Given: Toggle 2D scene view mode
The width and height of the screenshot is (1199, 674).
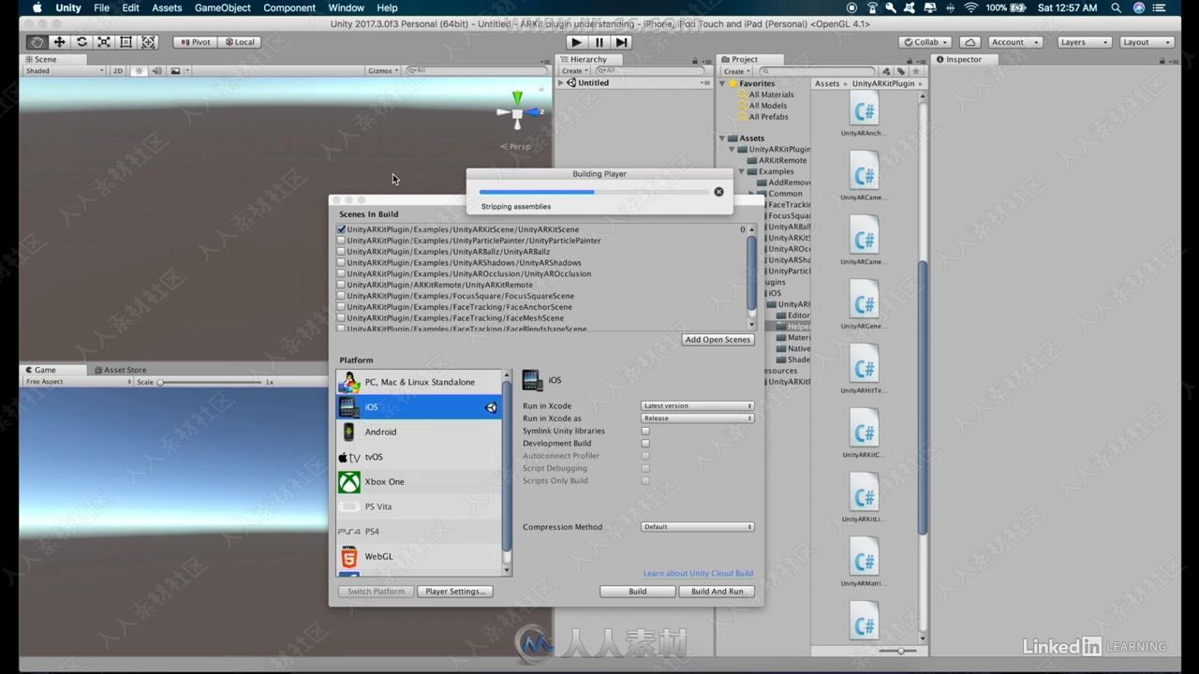Looking at the screenshot, I should tap(118, 70).
